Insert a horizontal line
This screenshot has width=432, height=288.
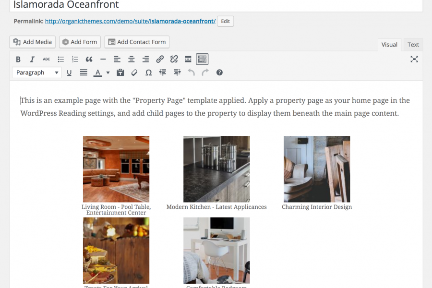coord(103,59)
